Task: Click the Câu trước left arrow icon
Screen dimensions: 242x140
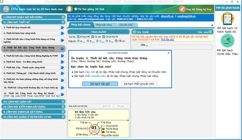Action: click(x=134, y=32)
